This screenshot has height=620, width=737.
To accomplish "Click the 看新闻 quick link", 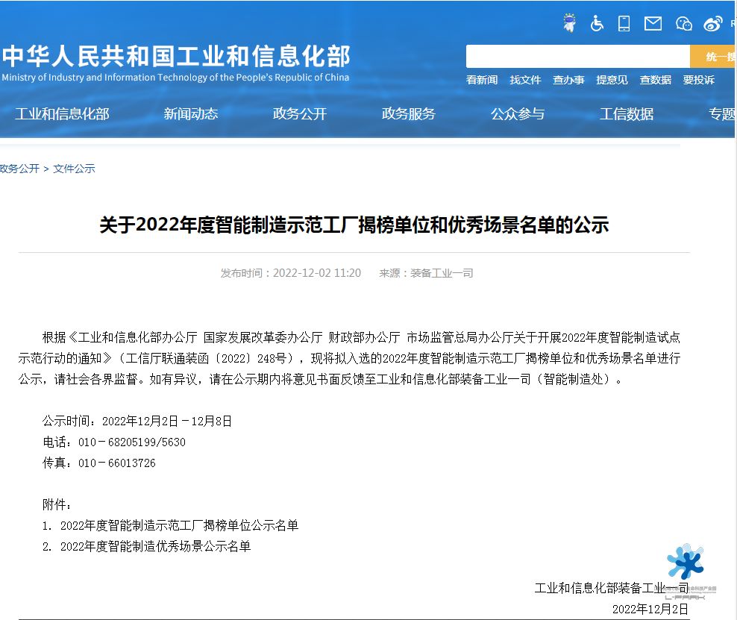I will [x=482, y=80].
